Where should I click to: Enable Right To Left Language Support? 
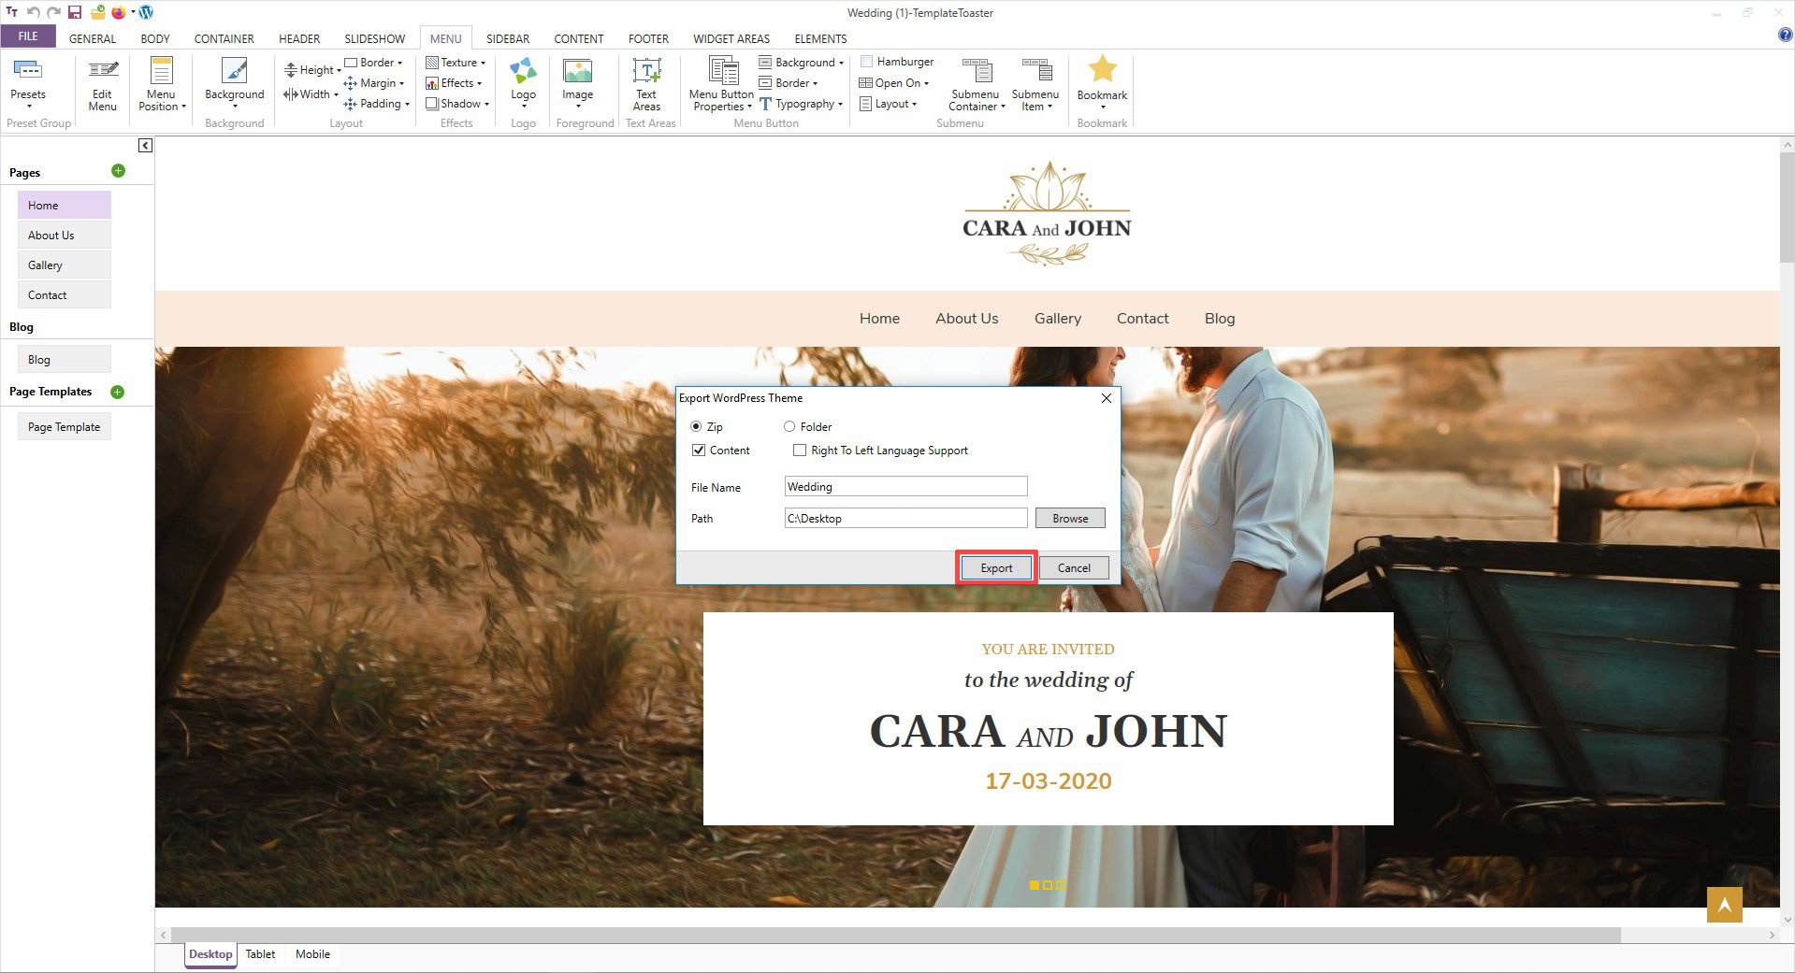pyautogui.click(x=800, y=451)
